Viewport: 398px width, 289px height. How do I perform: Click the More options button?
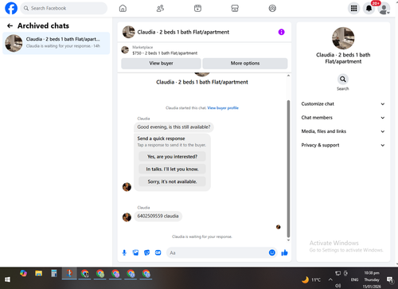(x=245, y=64)
